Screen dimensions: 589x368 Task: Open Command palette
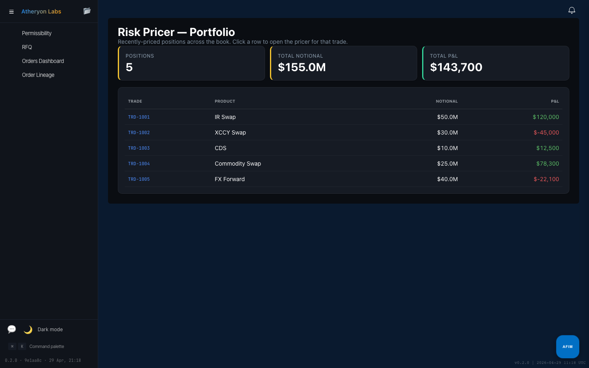(x=47, y=346)
